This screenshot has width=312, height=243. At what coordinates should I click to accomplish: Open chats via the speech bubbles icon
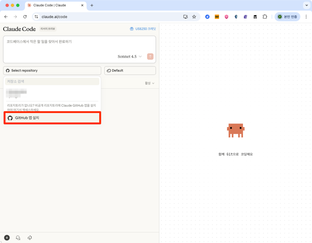click(18, 238)
